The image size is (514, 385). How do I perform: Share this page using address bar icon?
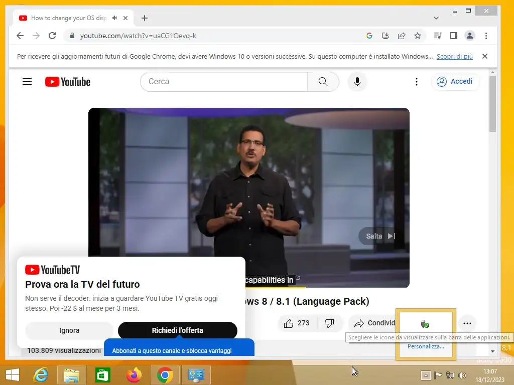click(x=402, y=36)
